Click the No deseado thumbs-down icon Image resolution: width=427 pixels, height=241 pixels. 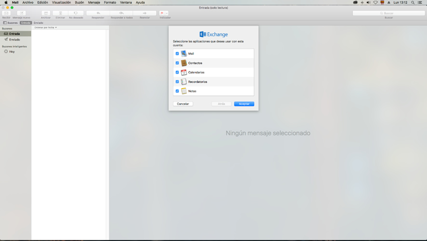[76, 13]
